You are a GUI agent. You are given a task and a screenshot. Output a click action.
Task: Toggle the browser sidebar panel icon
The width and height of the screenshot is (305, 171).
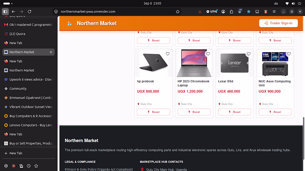click(x=6, y=12)
